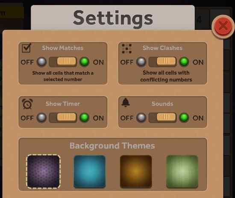
Task: Close Settings with the red X button
Action: [x=223, y=26]
